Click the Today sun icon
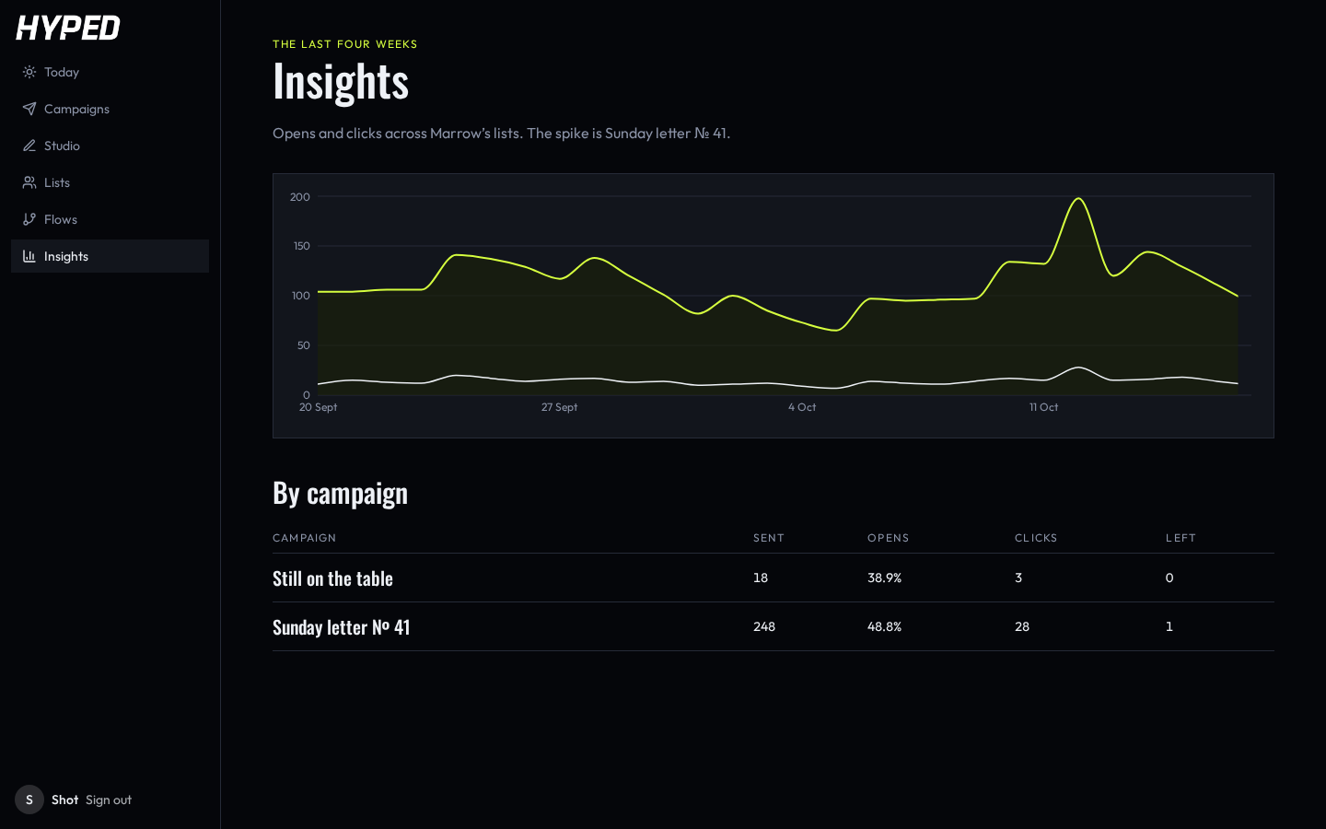The image size is (1326, 829). 29,72
